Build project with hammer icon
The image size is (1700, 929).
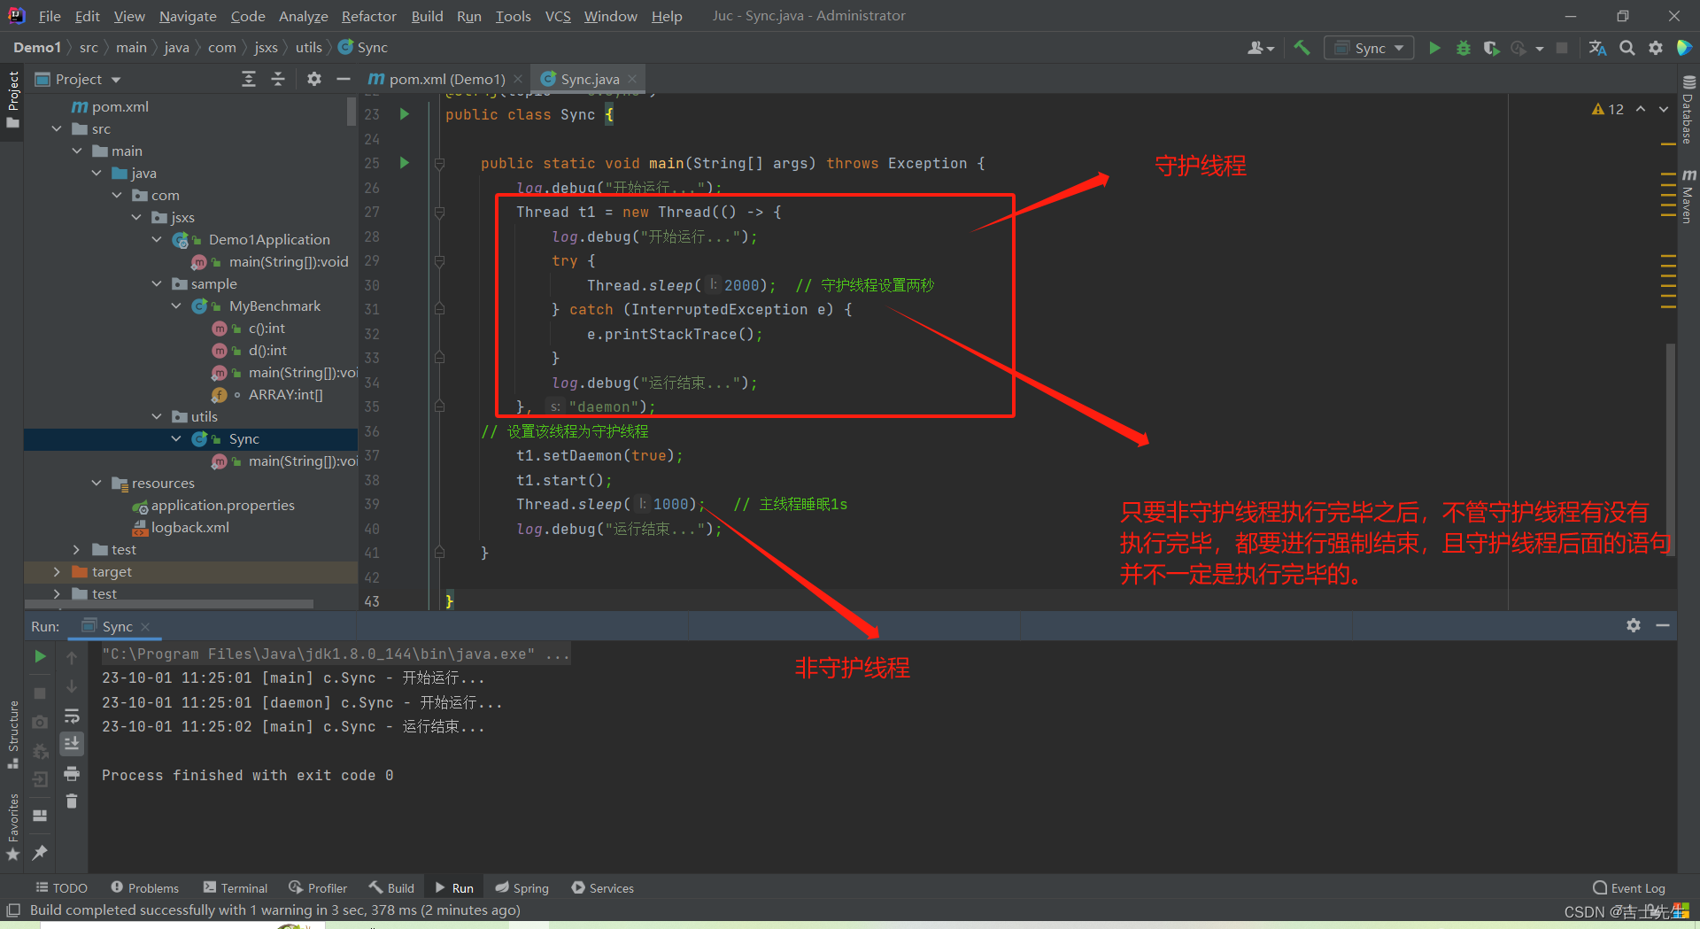[1302, 48]
